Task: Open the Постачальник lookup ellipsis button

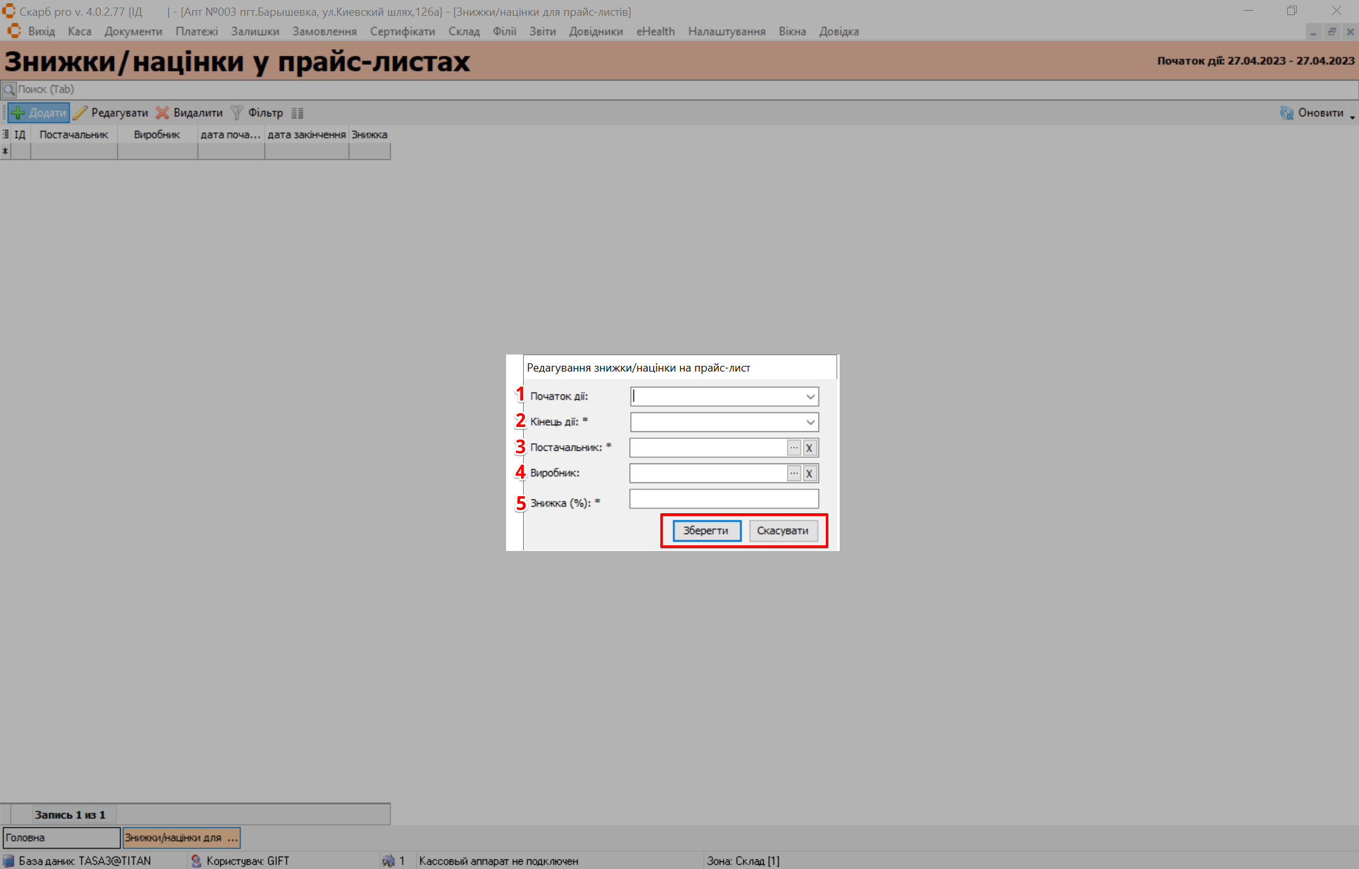Action: coord(794,448)
